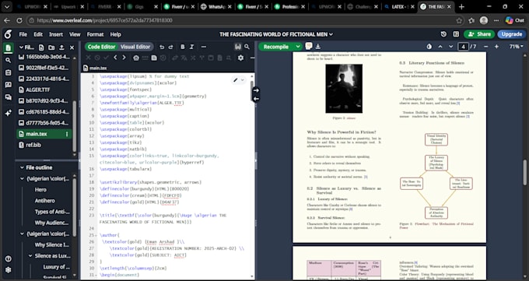Screen dimensions: 529x281
Task: Collapse the File outline section
Action: [22, 167]
